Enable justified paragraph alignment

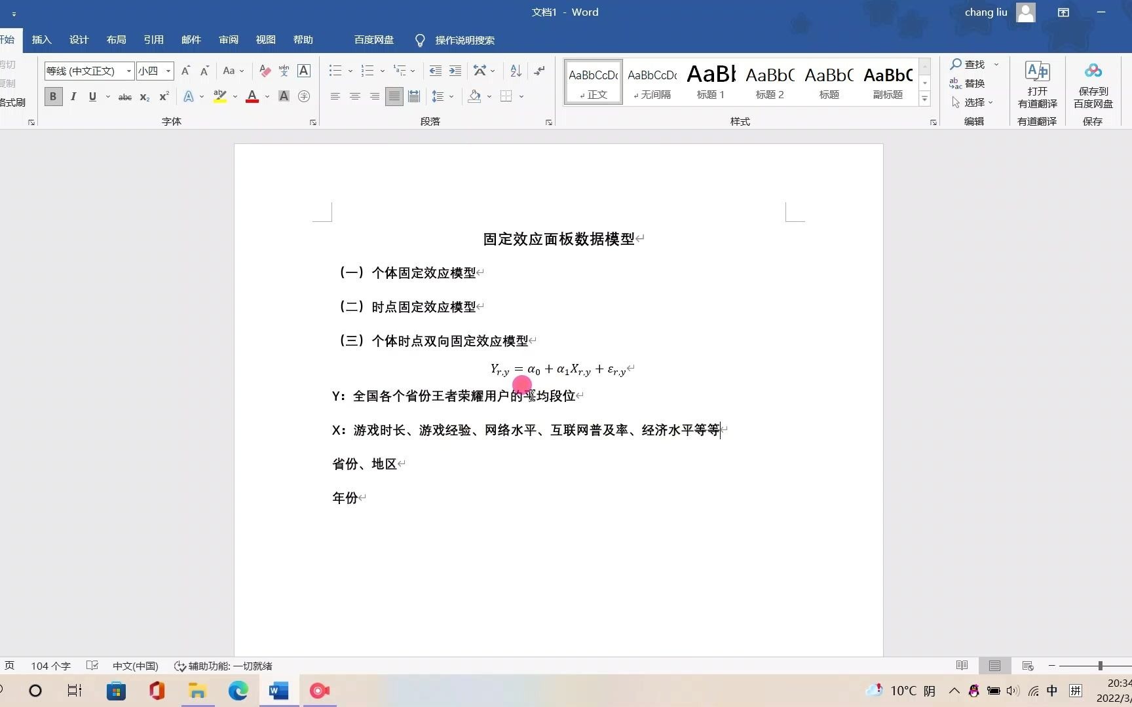(x=394, y=96)
